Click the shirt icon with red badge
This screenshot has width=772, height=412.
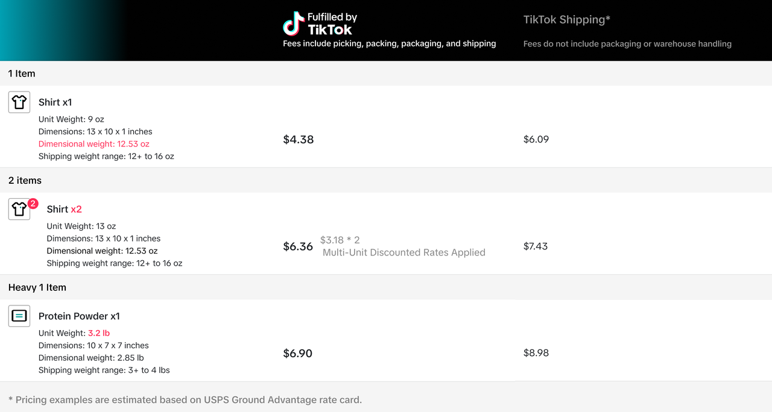(19, 209)
